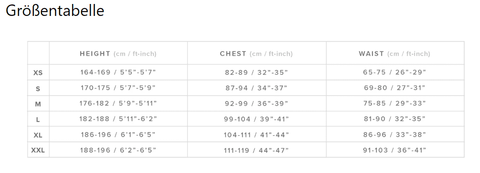Select the S chest cell 87-94
480x173 pixels.
[x=256, y=88]
